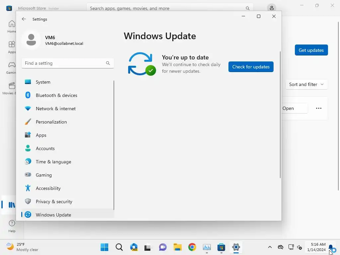Open Apps in Microsoft Store sidebar
The image size is (340, 255).
(12, 47)
